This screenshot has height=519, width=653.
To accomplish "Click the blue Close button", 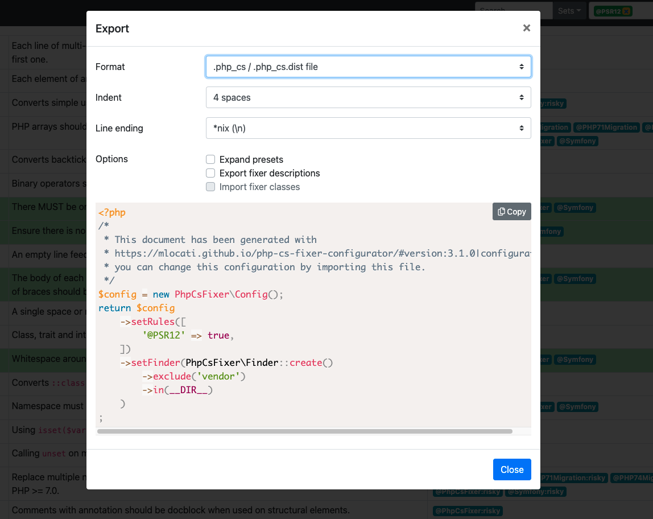I will point(512,469).
